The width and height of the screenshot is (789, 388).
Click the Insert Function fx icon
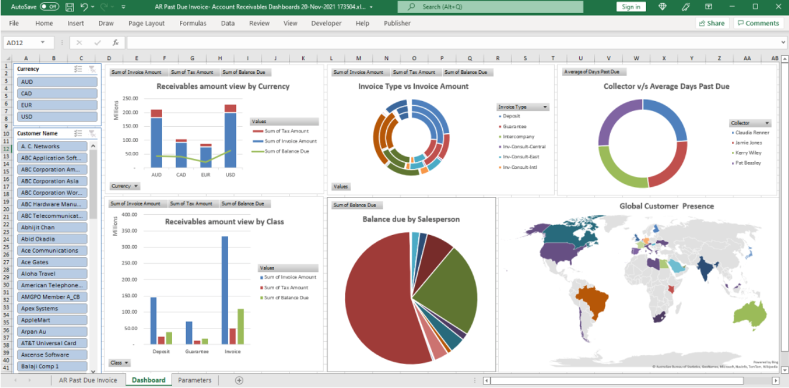(116, 43)
